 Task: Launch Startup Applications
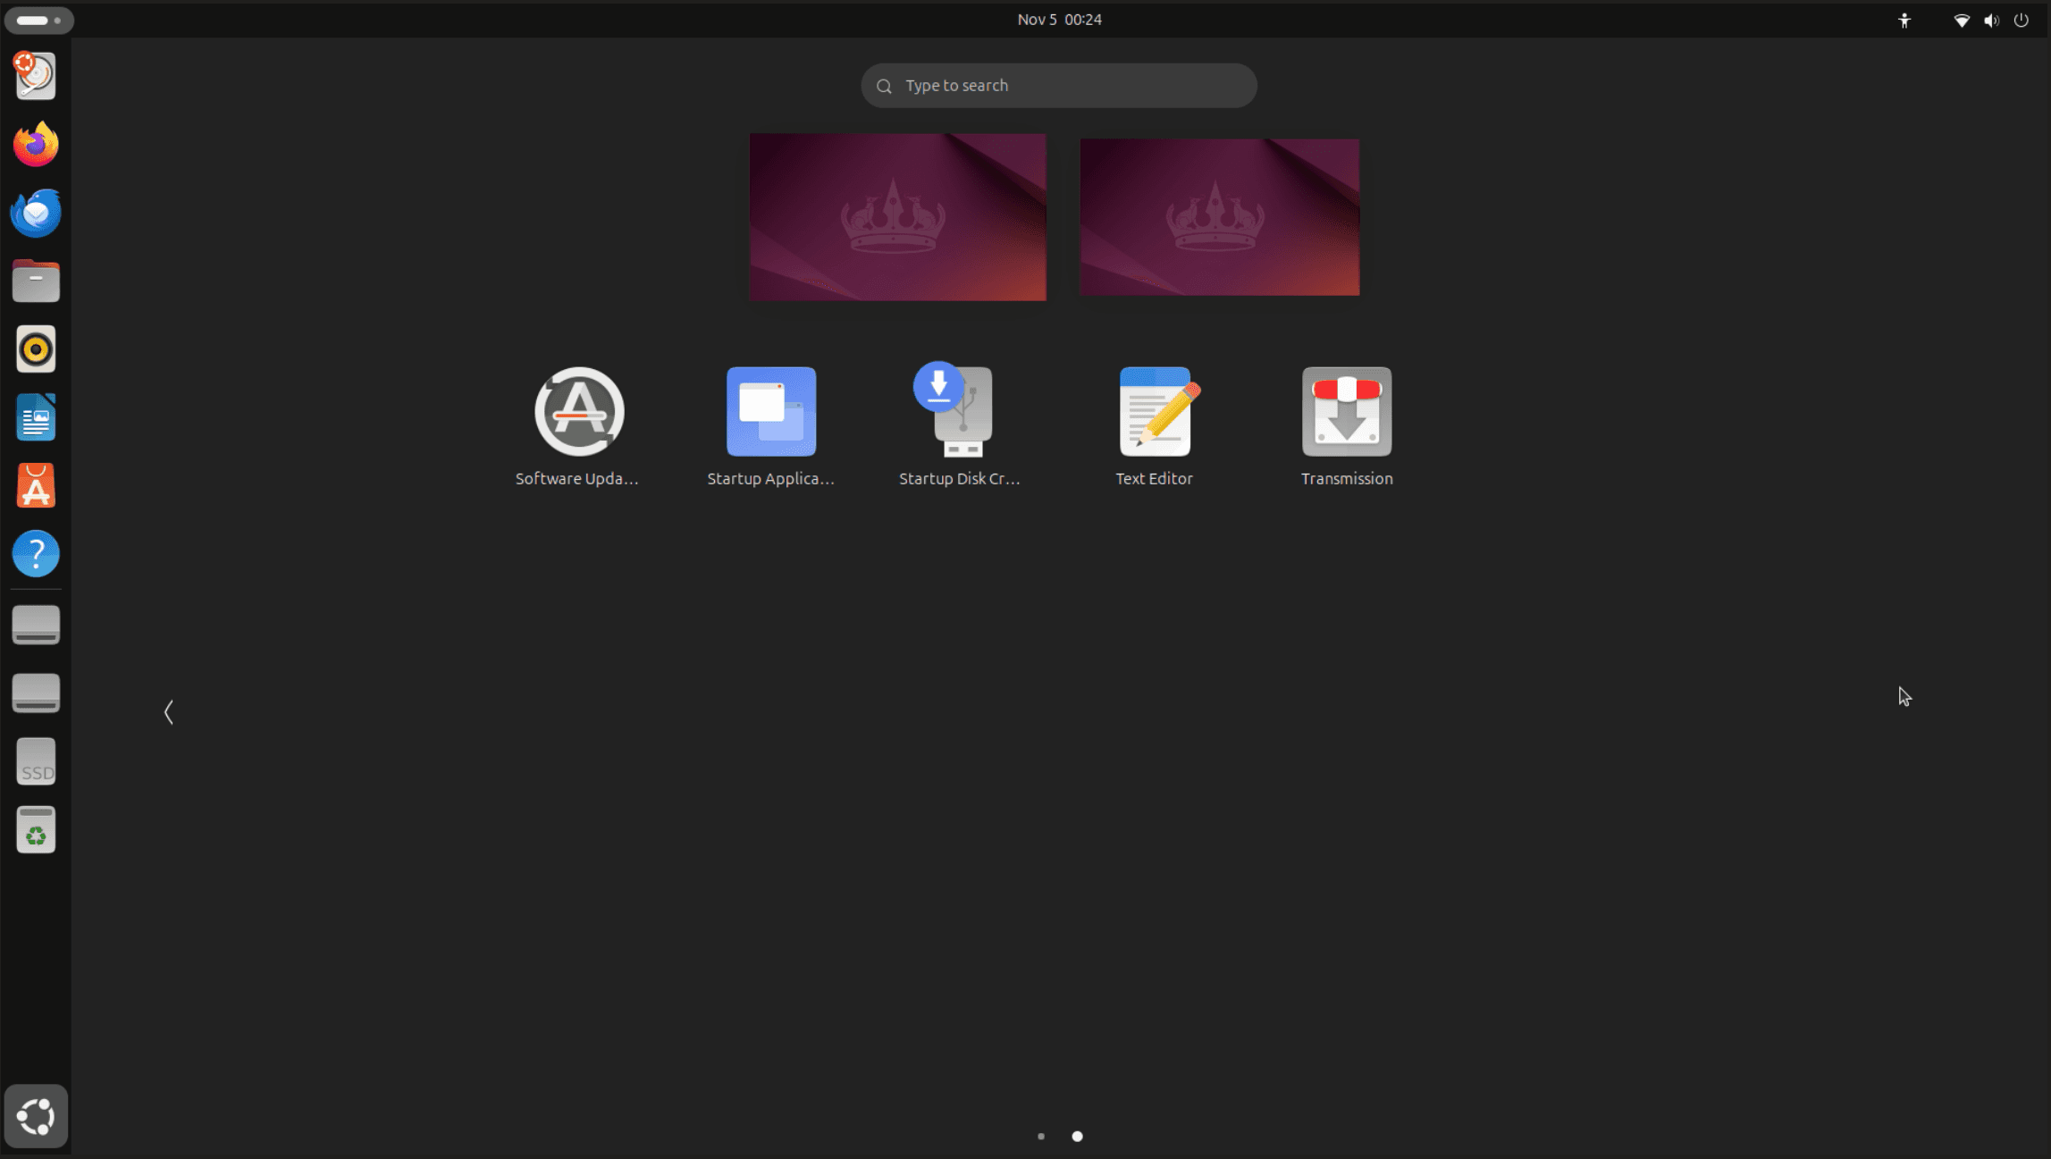coord(770,412)
